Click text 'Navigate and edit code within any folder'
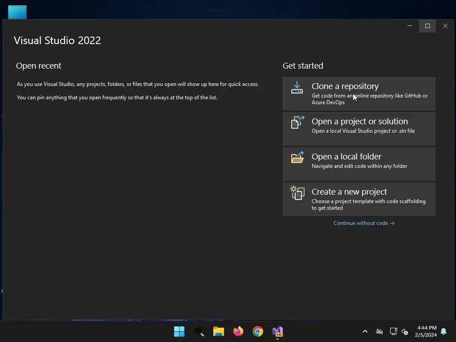 359,166
